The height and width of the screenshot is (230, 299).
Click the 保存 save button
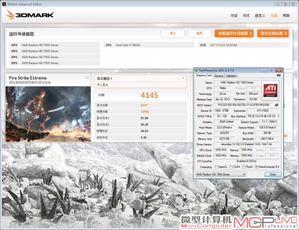click(x=199, y=33)
